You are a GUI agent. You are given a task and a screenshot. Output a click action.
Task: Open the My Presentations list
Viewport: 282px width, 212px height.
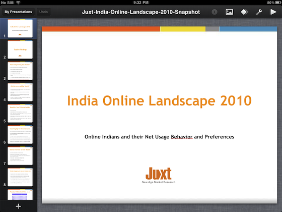(18, 12)
